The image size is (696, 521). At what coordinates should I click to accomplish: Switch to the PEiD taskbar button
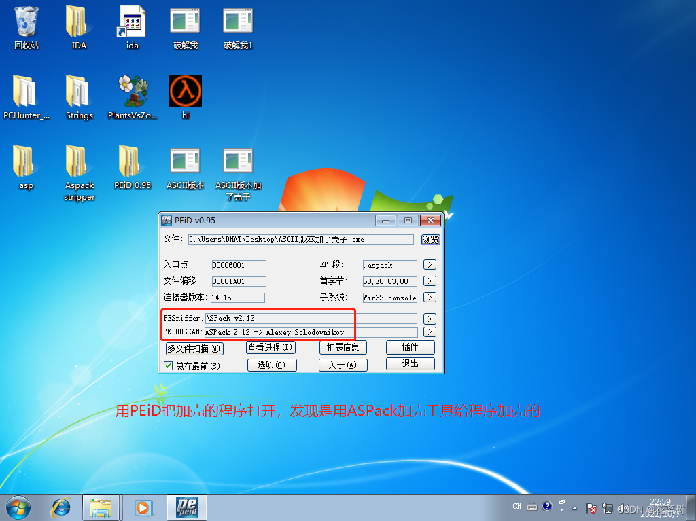pyautogui.click(x=187, y=507)
